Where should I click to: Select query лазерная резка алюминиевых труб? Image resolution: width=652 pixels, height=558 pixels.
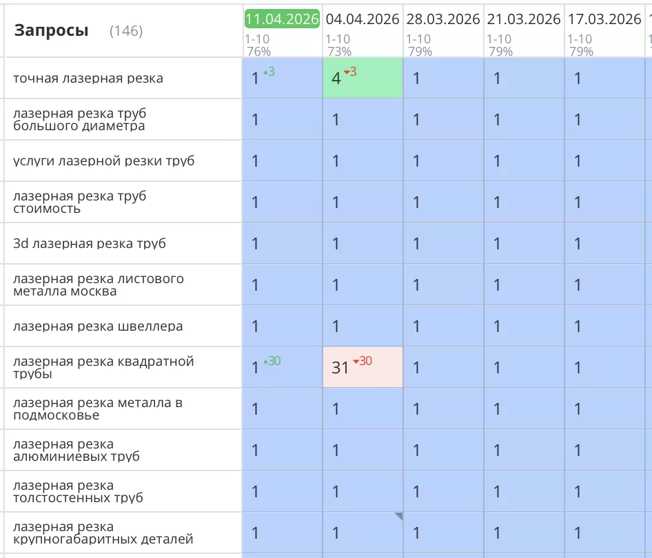(76, 451)
